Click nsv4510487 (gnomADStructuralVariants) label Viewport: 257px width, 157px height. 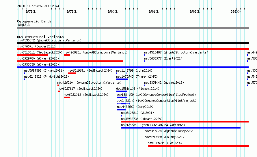176,52
